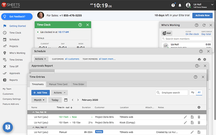216x135 pixels.
Task: Open notes for 10:17am – Now entry
Action: pos(192,117)
